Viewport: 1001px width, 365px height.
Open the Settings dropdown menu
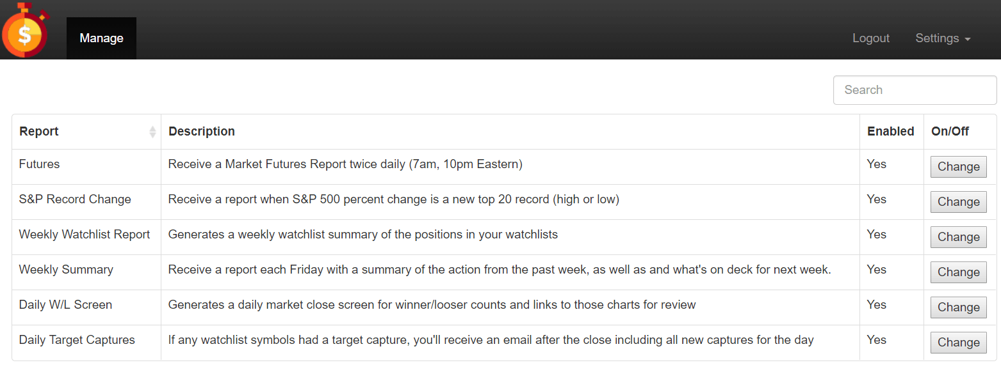tap(943, 38)
